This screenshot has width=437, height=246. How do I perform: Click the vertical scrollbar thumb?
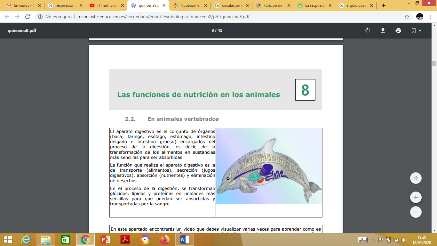434,63
